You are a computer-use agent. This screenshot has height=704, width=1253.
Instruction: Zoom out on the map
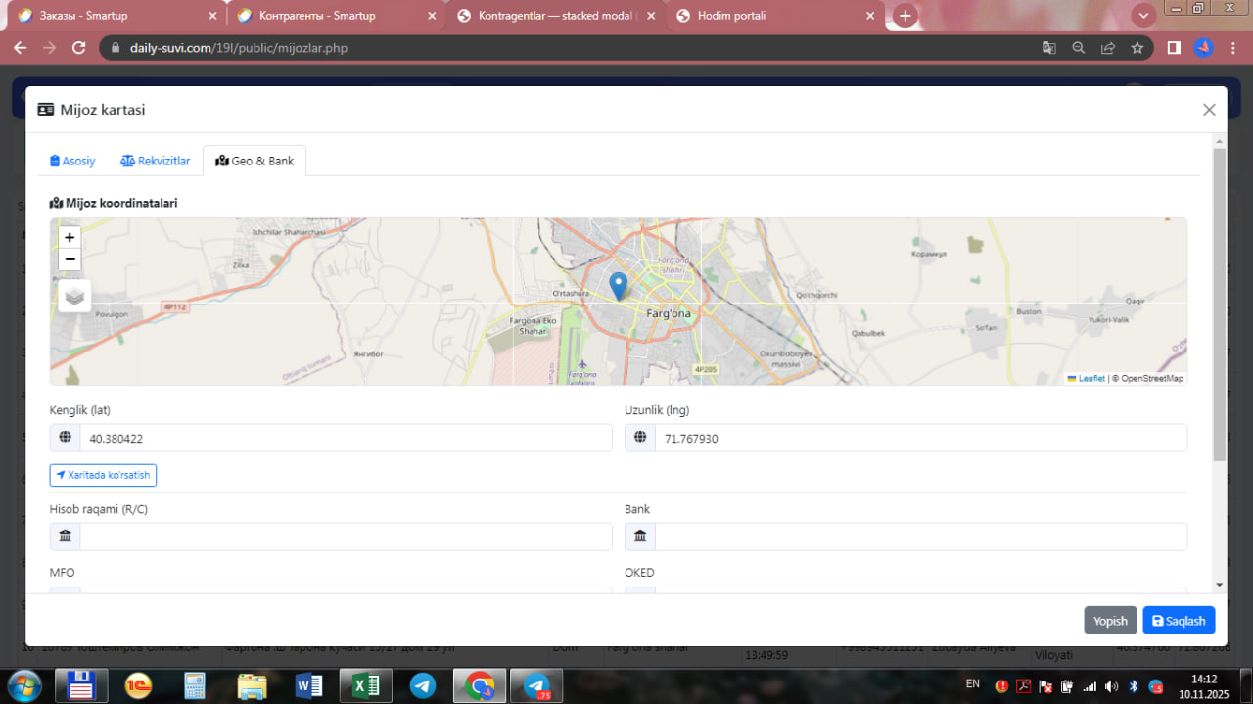click(70, 259)
